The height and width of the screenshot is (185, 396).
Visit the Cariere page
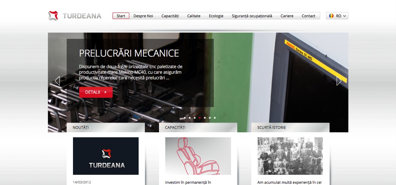click(x=287, y=16)
